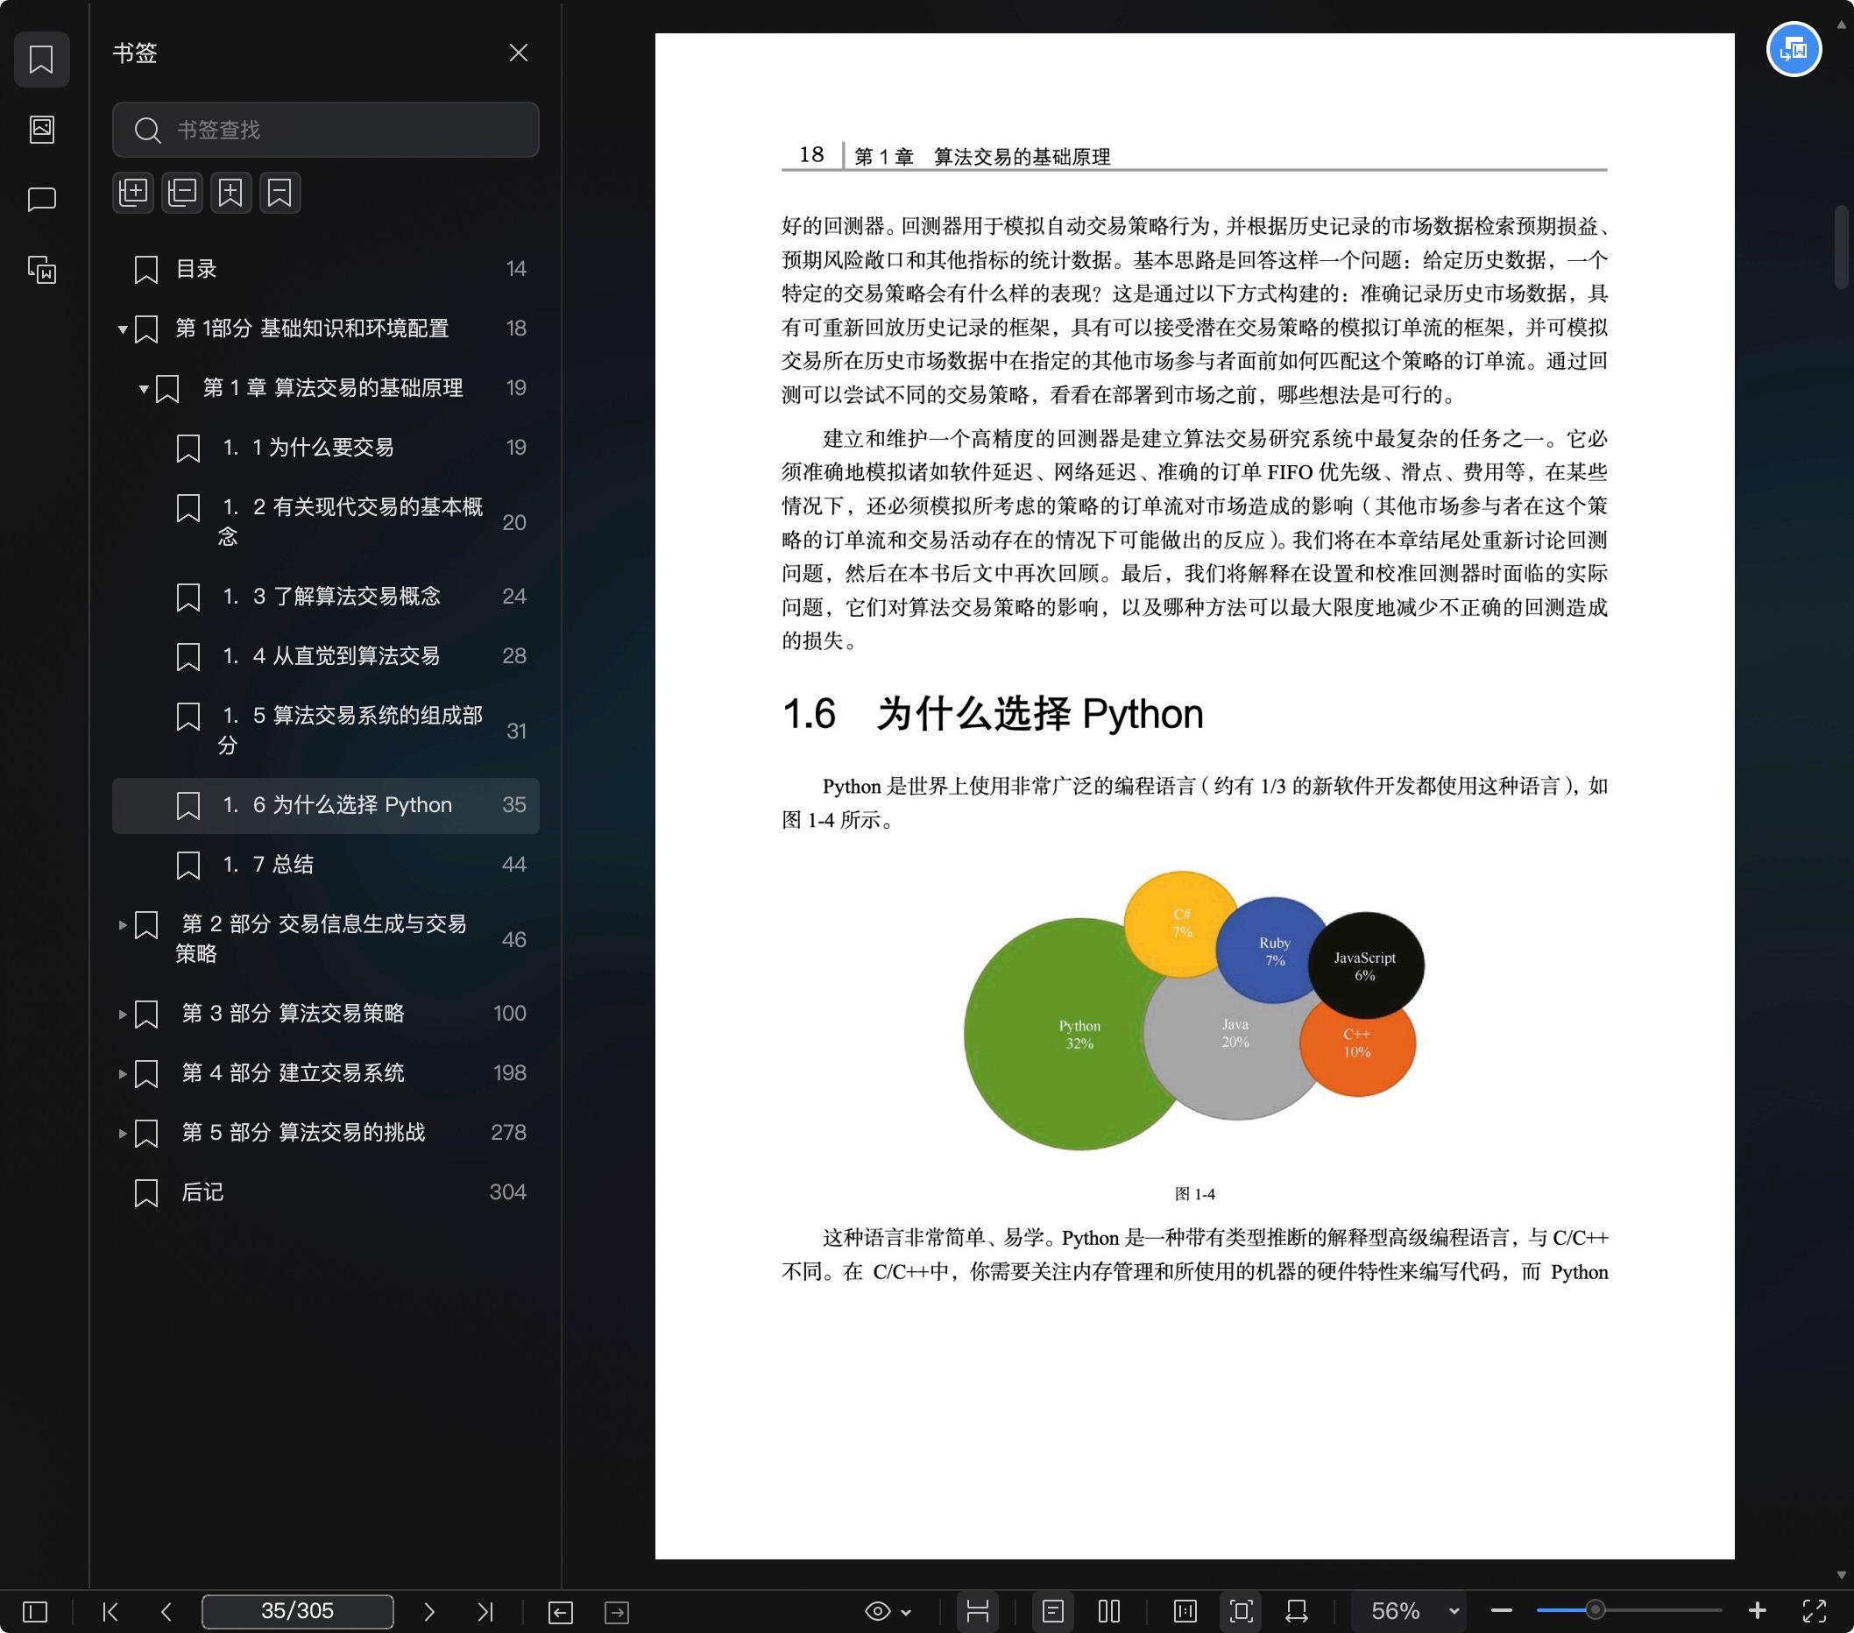Jump to bookmark 1.3 了解算法交易概念
Screen dimensions: 1854x1633
[326, 597]
